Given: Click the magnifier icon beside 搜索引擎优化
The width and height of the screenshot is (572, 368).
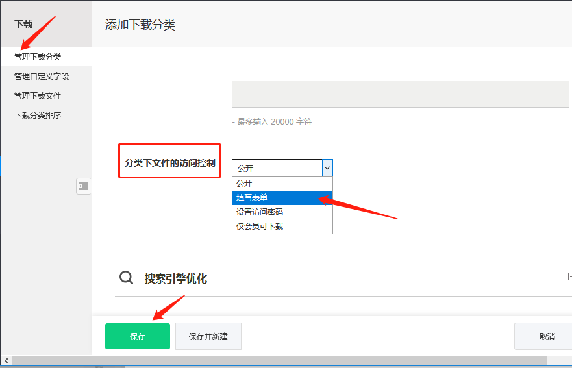Looking at the screenshot, I should pos(126,278).
